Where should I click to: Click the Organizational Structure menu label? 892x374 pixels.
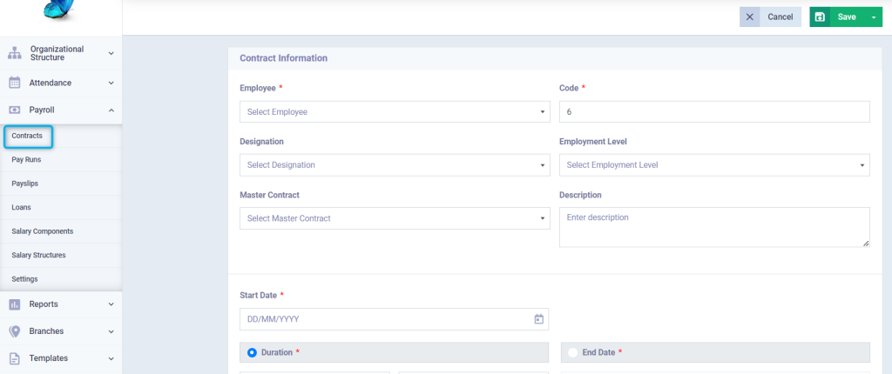click(57, 53)
